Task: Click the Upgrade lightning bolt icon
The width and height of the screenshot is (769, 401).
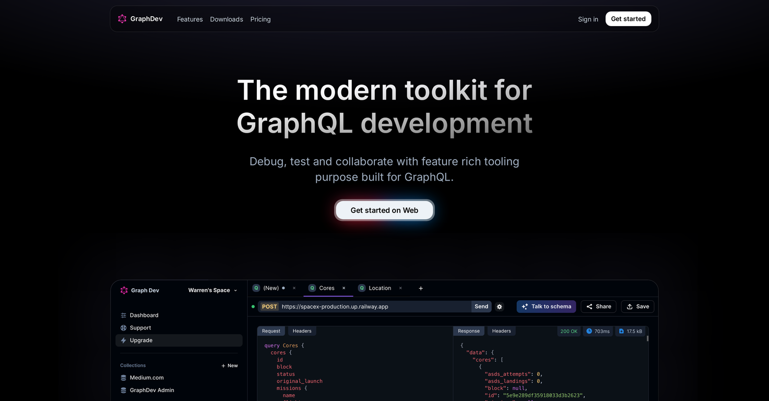Action: (x=124, y=340)
